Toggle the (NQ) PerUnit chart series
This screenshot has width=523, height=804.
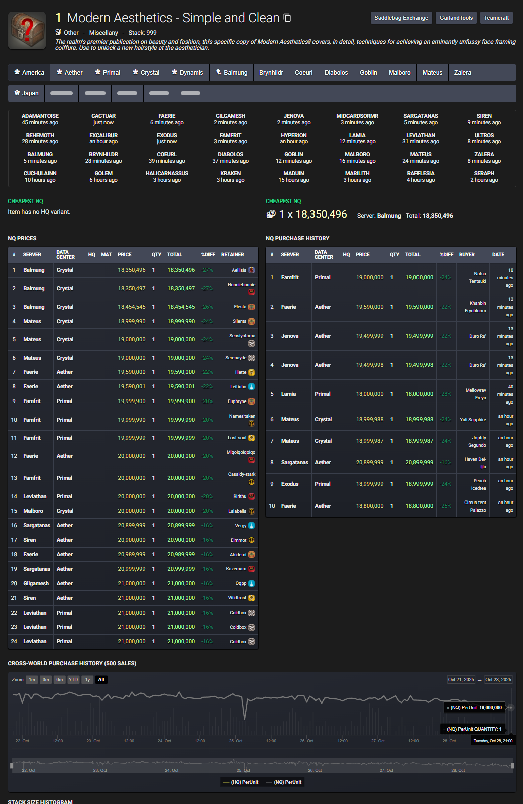click(284, 782)
